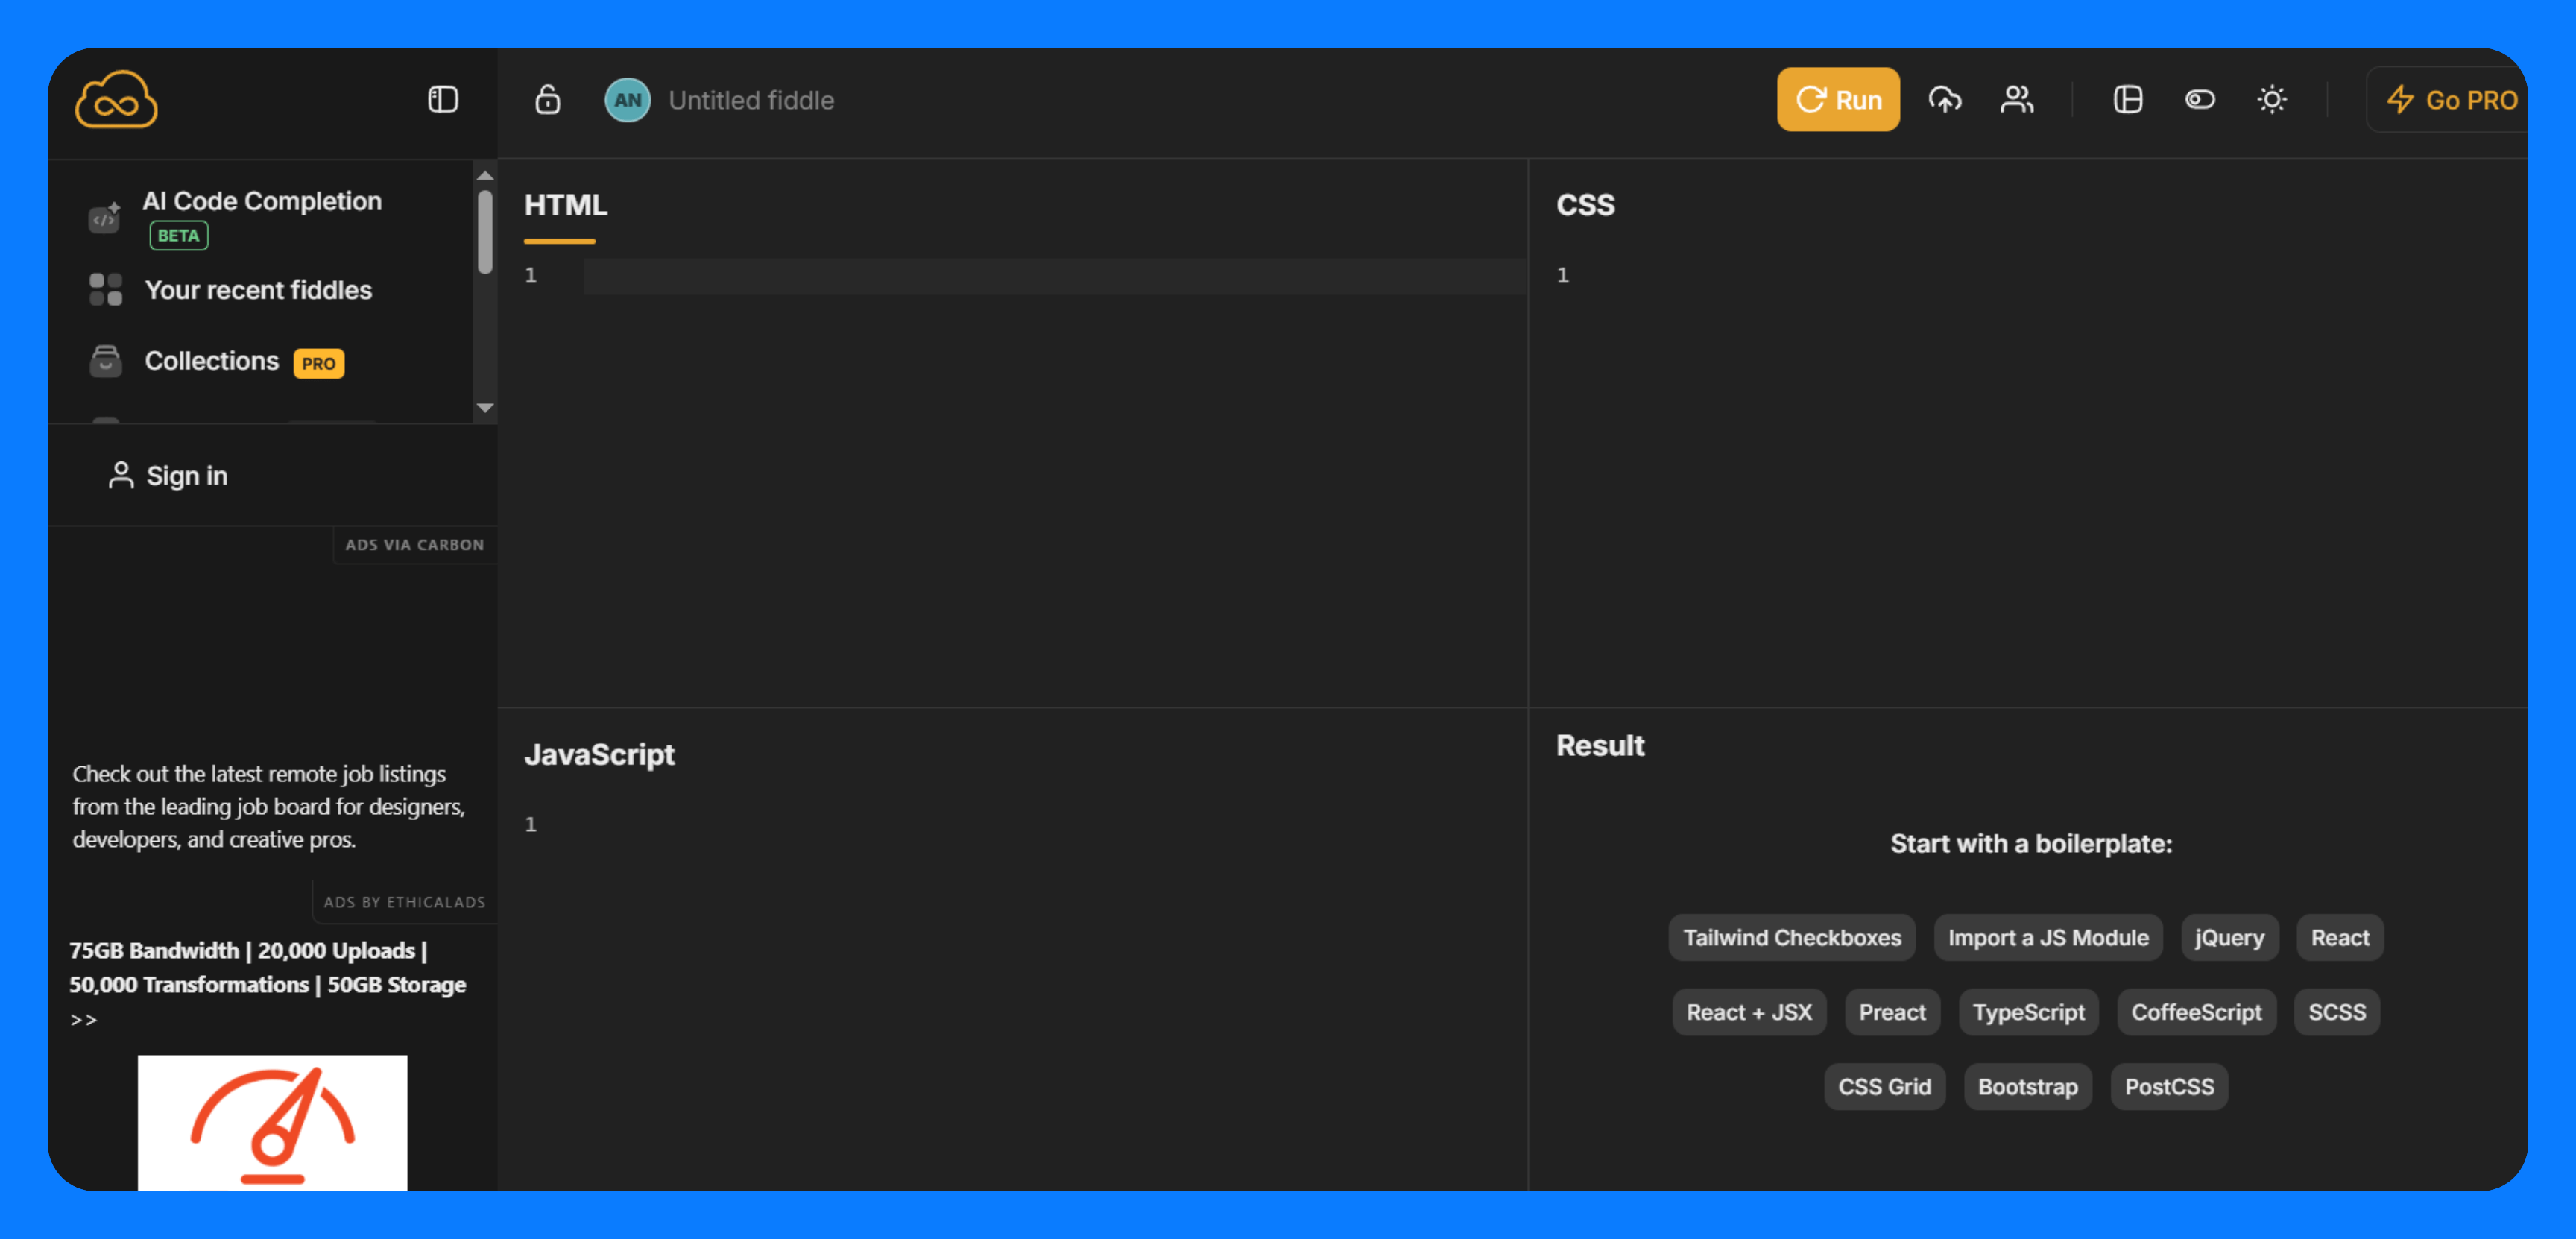
Task: Toggle the switch icon in the toolbar
Action: (x=2200, y=99)
